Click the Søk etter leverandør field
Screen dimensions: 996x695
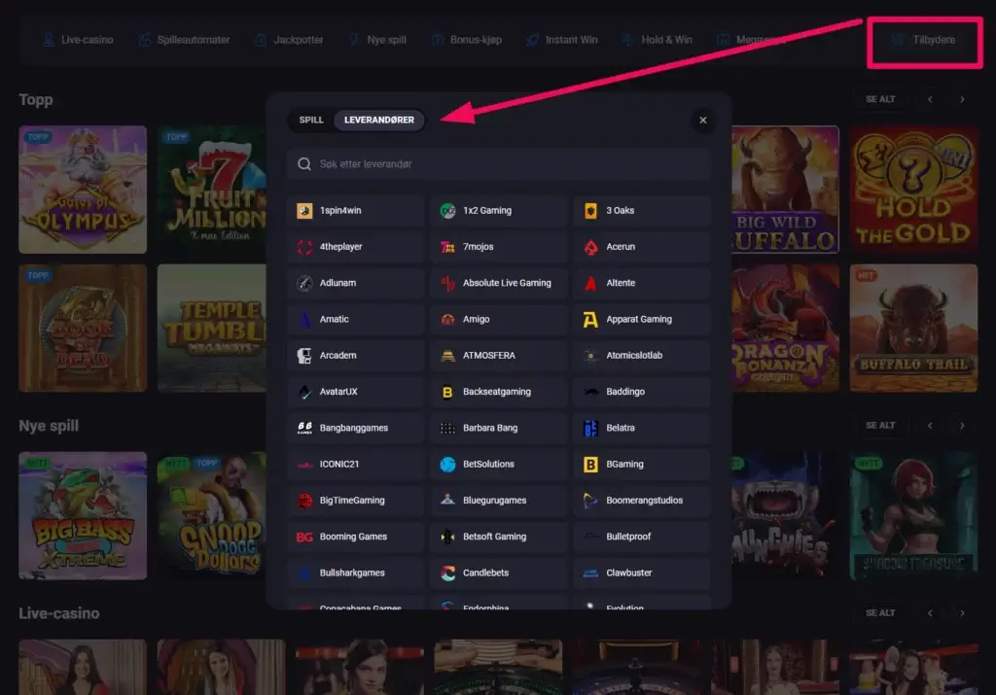pos(499,163)
